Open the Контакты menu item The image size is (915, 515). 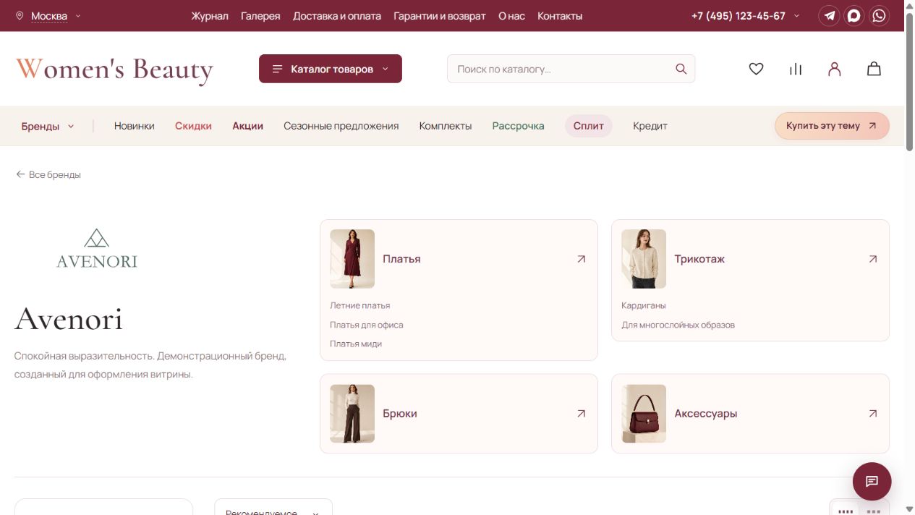(560, 16)
